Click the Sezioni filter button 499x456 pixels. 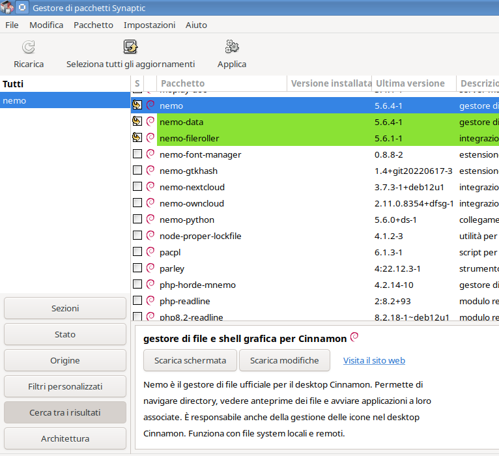point(65,308)
